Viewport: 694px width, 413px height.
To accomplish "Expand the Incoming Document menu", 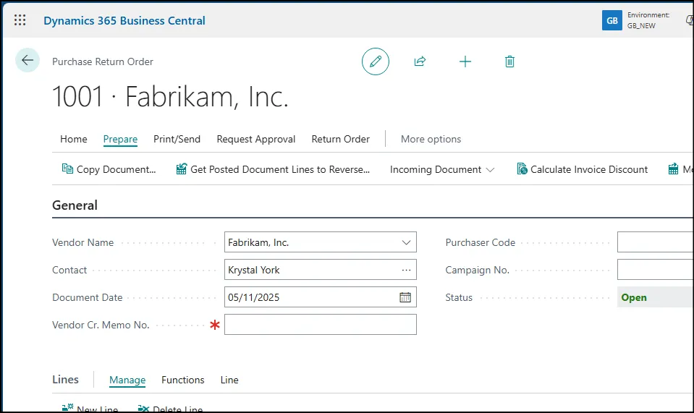I will 441,169.
